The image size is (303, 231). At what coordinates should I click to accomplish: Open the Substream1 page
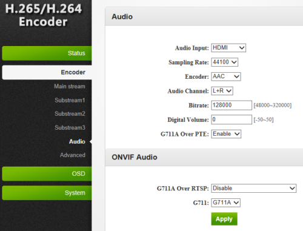[x=70, y=100]
